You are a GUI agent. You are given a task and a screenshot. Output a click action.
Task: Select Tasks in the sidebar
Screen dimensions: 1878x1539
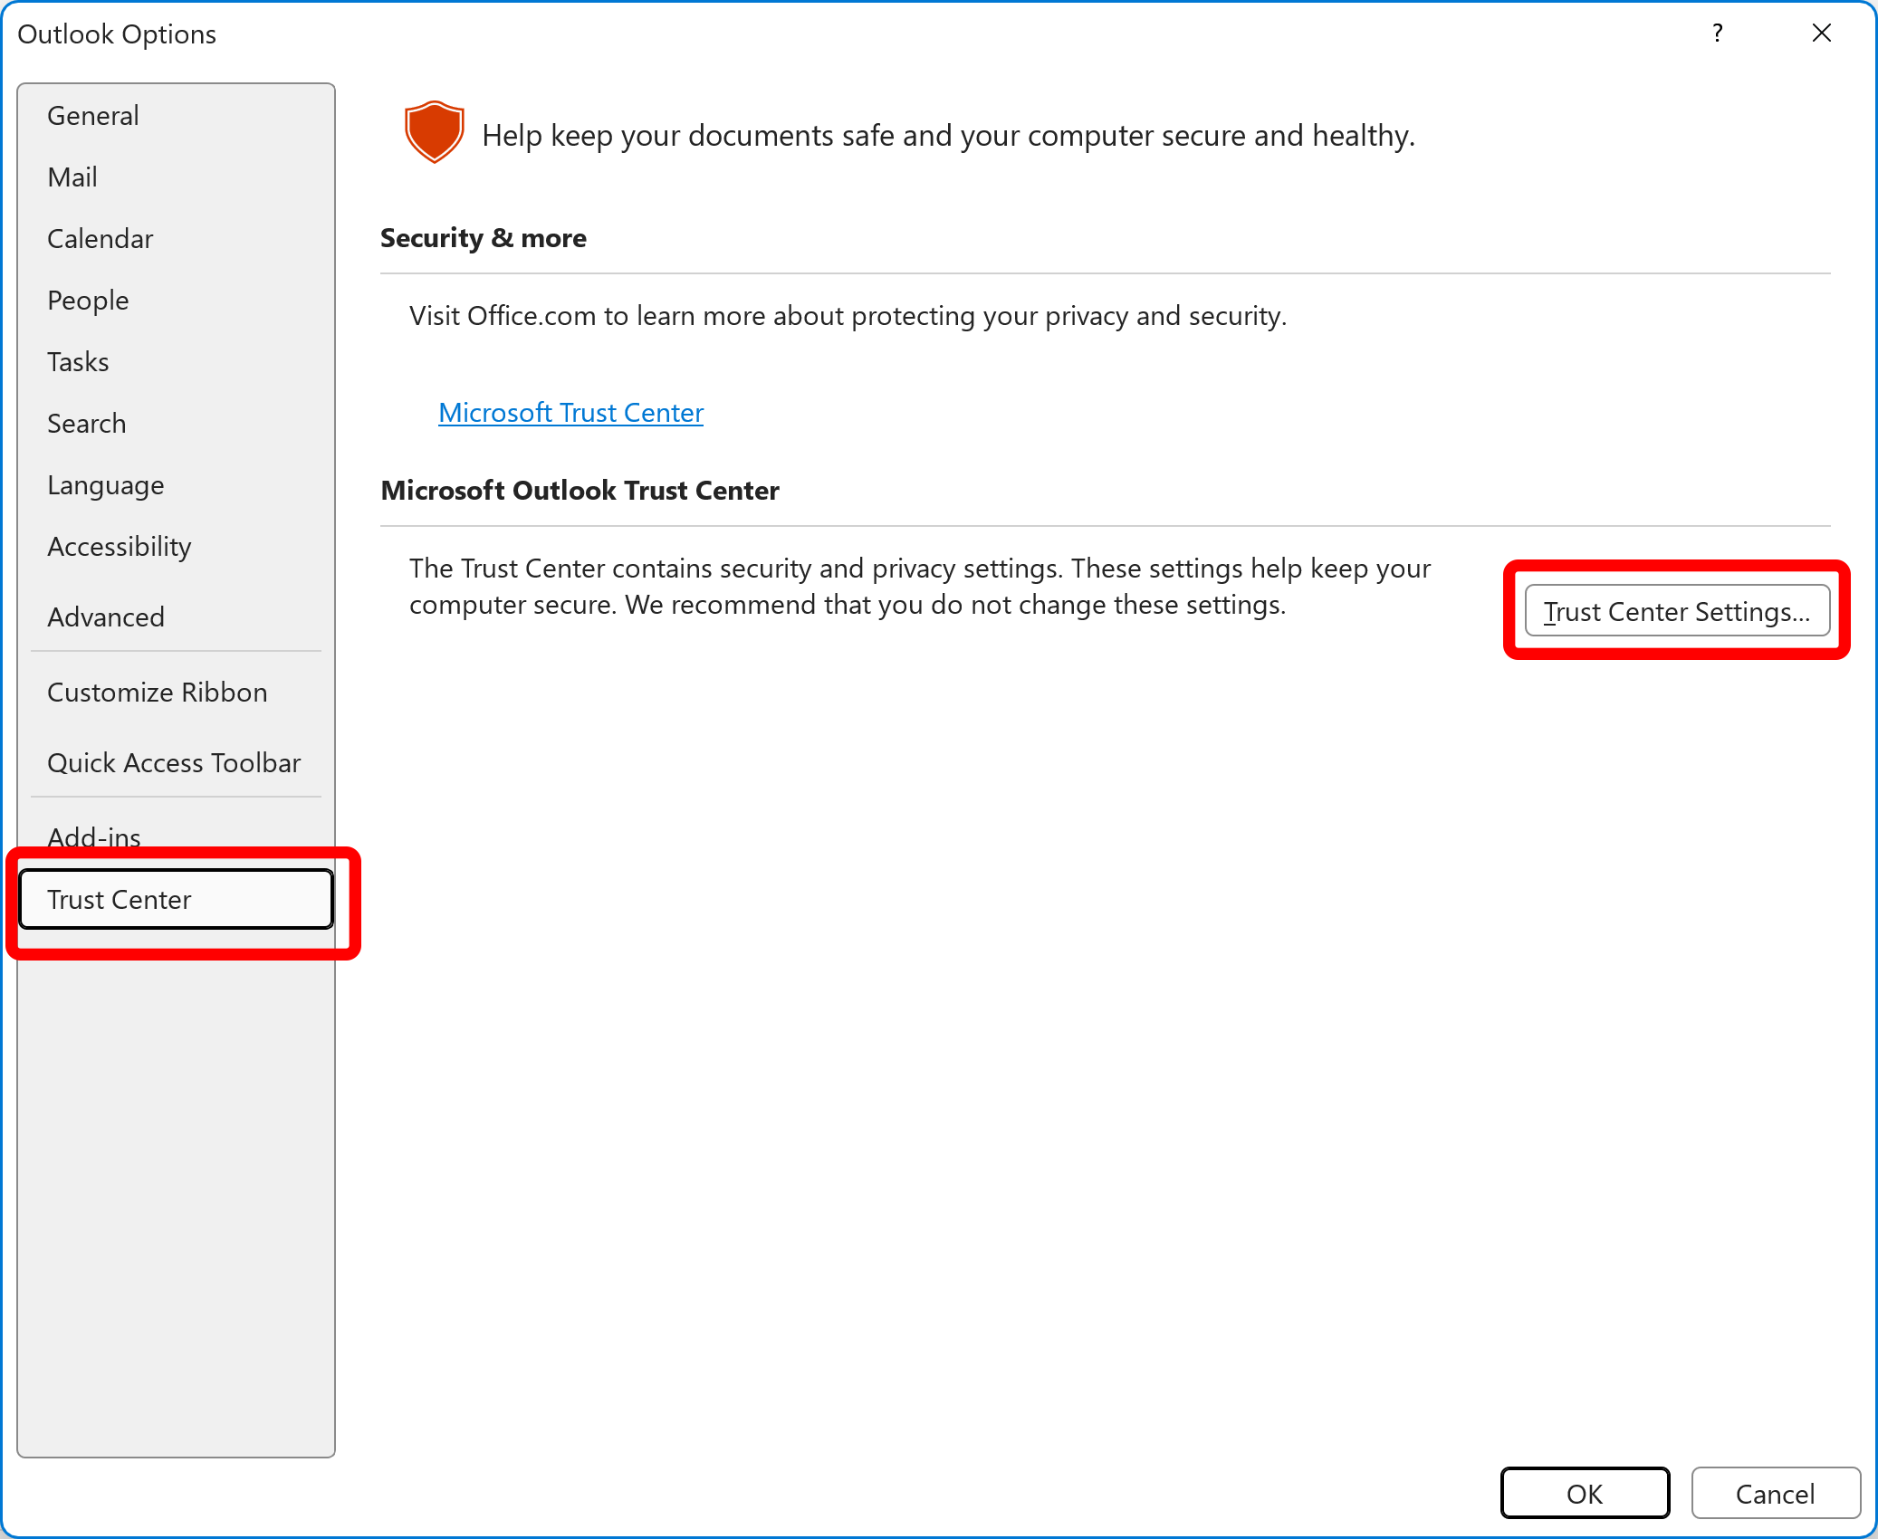pos(176,362)
